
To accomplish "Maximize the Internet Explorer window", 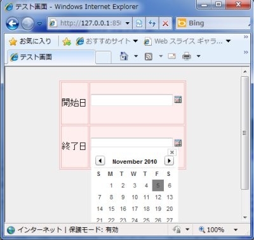I will [x=218, y=4].
